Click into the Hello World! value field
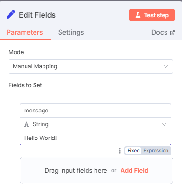 click(x=95, y=138)
